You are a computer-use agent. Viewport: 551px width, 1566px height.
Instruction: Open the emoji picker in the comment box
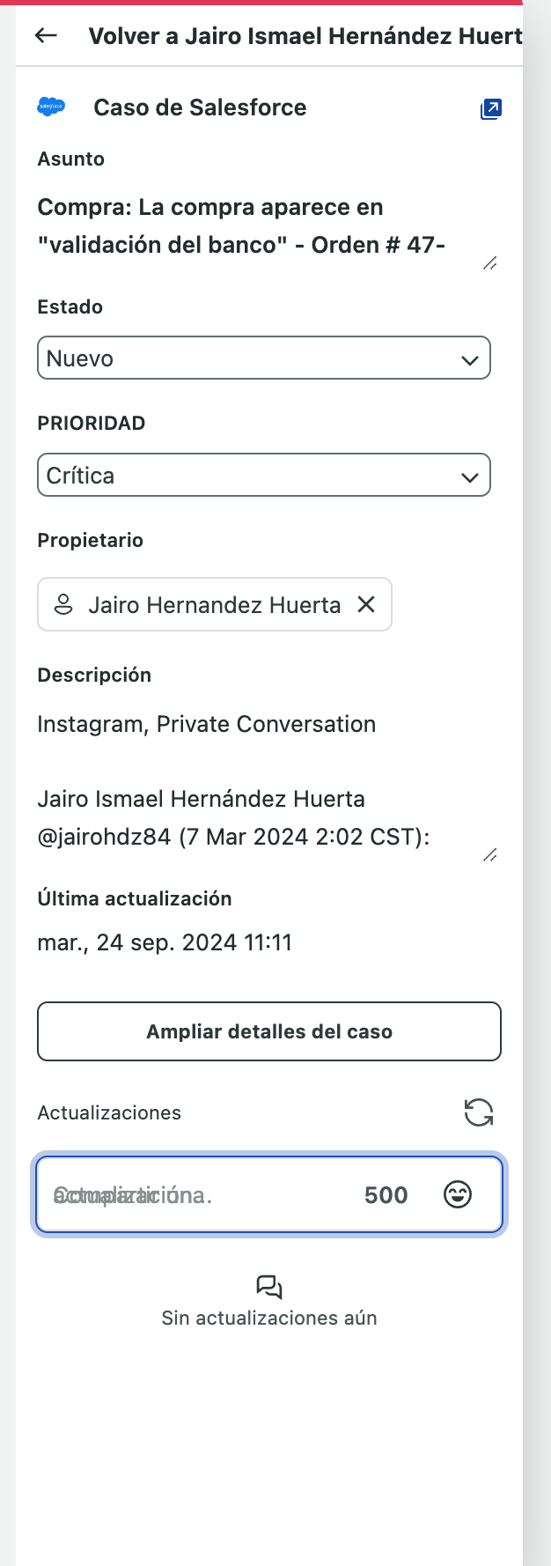(x=458, y=1194)
